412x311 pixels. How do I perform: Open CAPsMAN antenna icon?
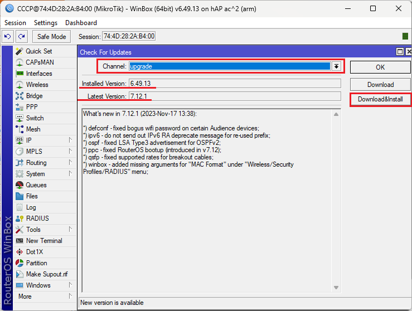pyautogui.click(x=19, y=62)
